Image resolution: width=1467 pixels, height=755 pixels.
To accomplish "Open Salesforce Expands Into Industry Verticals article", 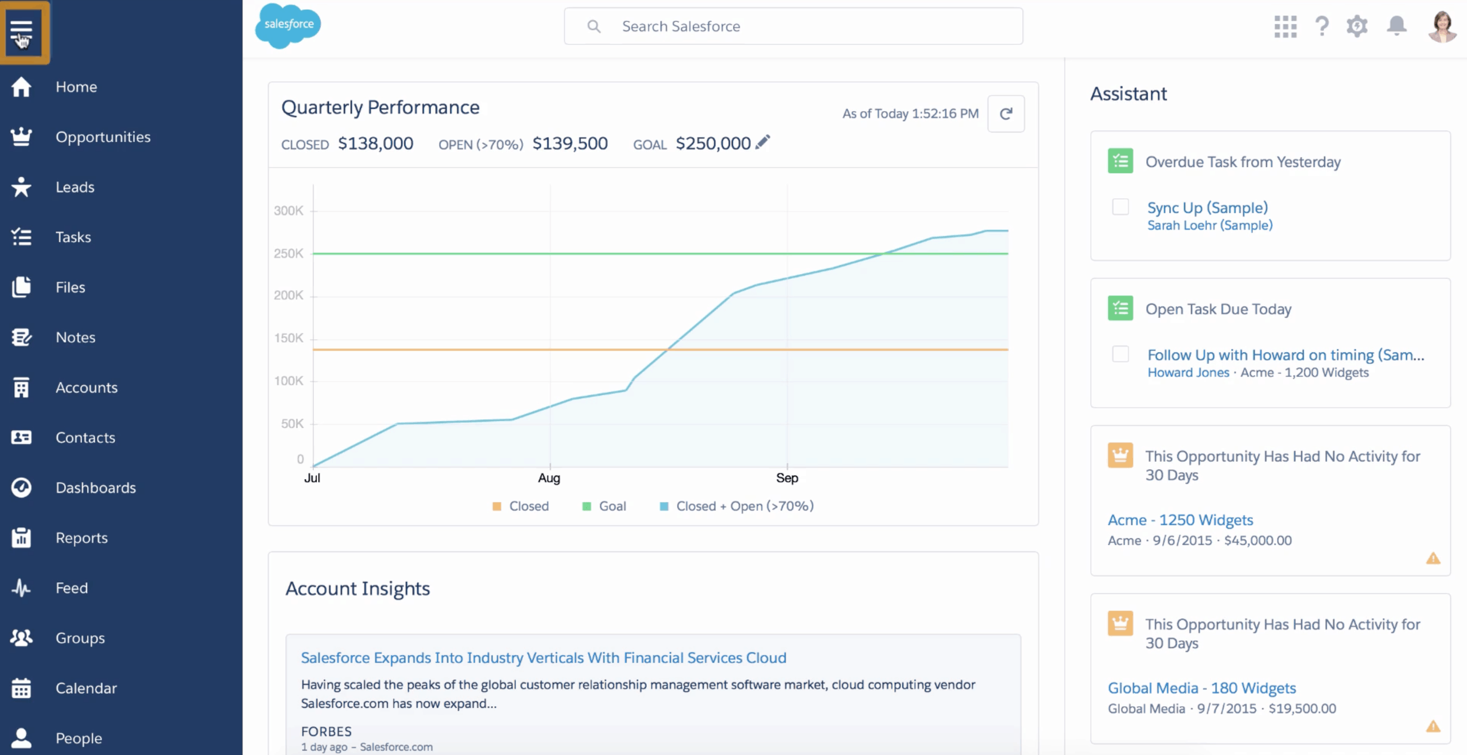I will point(543,658).
